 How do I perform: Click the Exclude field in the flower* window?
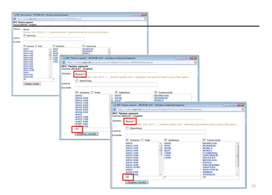click(165, 136)
